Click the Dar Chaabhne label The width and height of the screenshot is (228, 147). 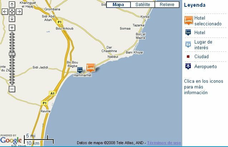[109, 49]
